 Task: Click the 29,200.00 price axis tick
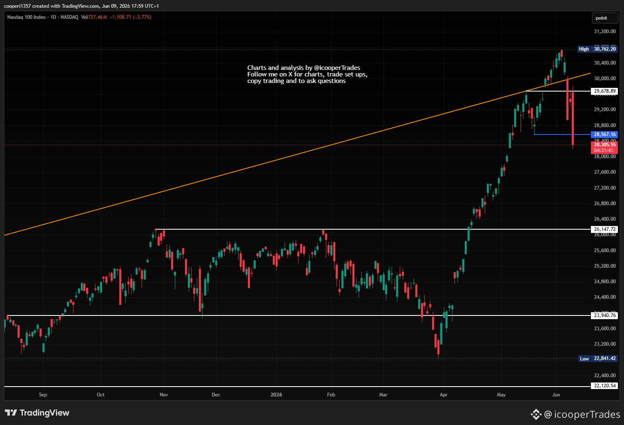point(605,110)
